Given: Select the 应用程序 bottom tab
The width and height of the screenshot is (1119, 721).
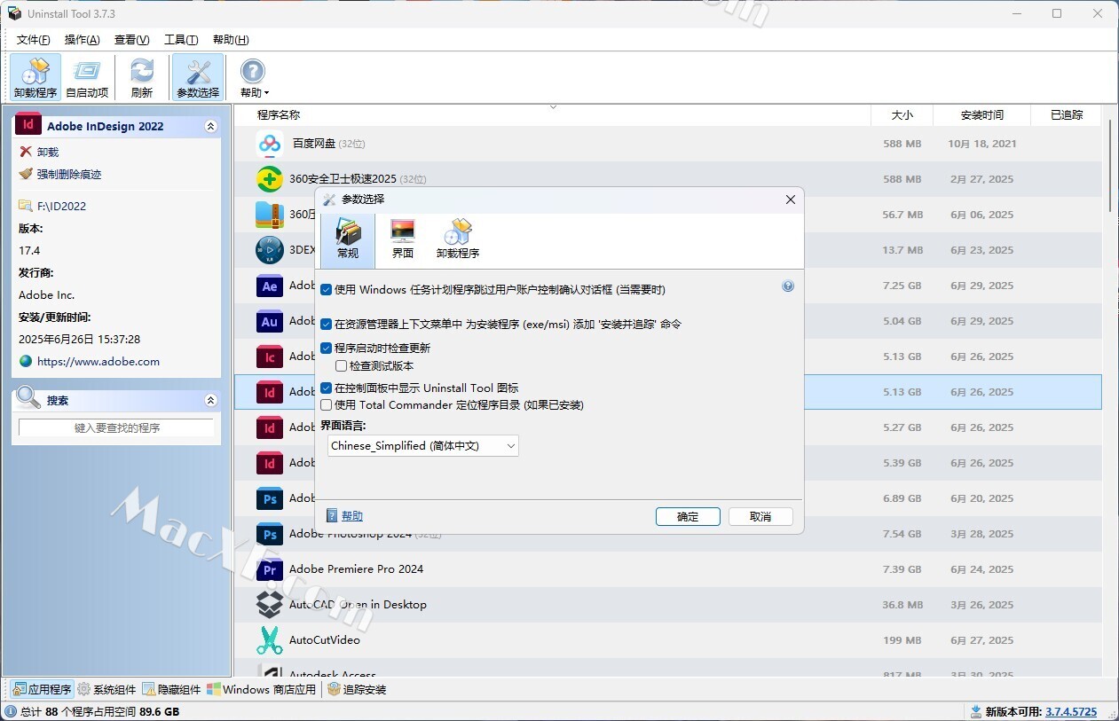Looking at the screenshot, I should pos(42,689).
